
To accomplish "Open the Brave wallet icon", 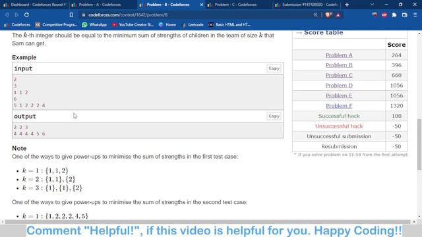I will pos(404,14).
